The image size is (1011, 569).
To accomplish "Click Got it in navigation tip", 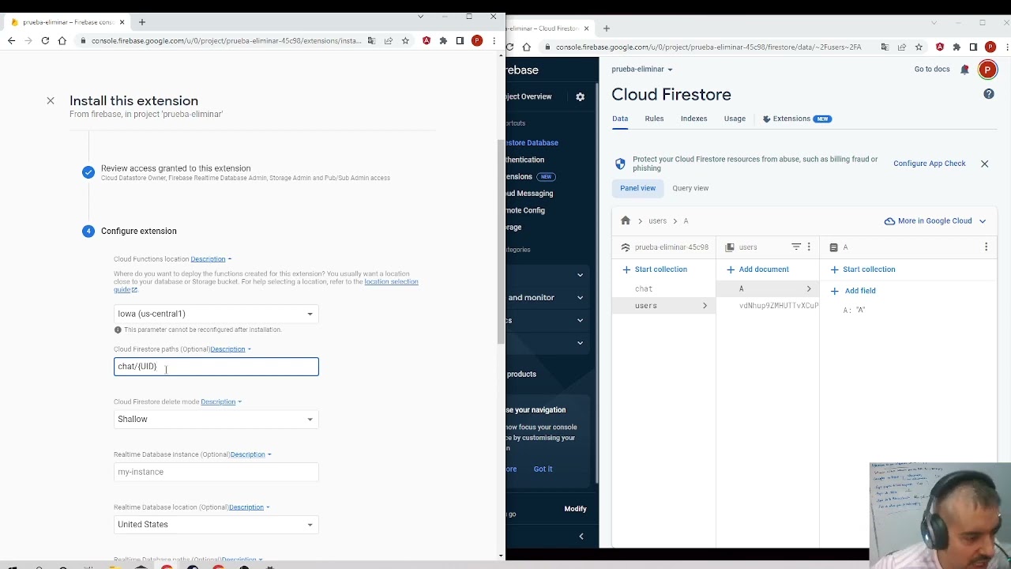I will point(543,469).
